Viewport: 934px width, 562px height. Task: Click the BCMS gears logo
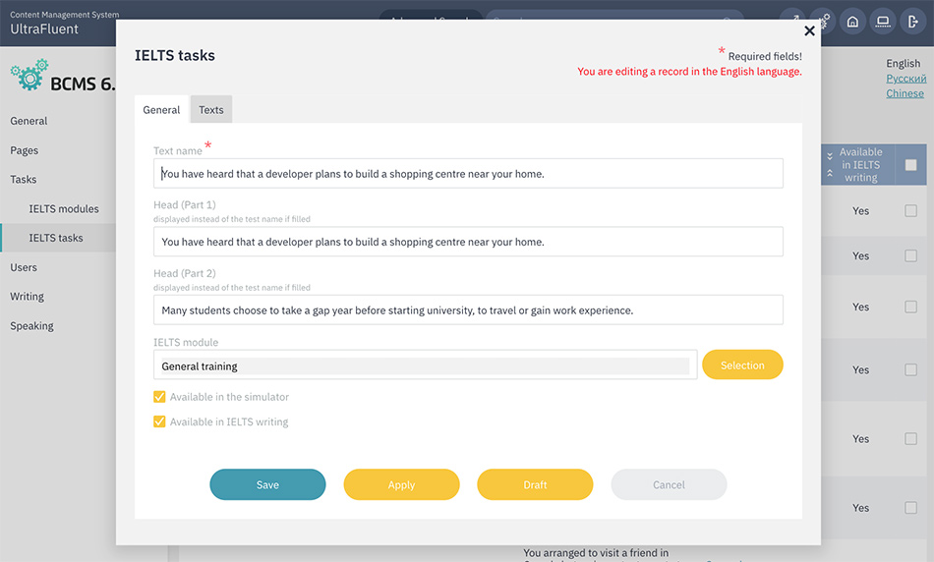click(x=29, y=75)
